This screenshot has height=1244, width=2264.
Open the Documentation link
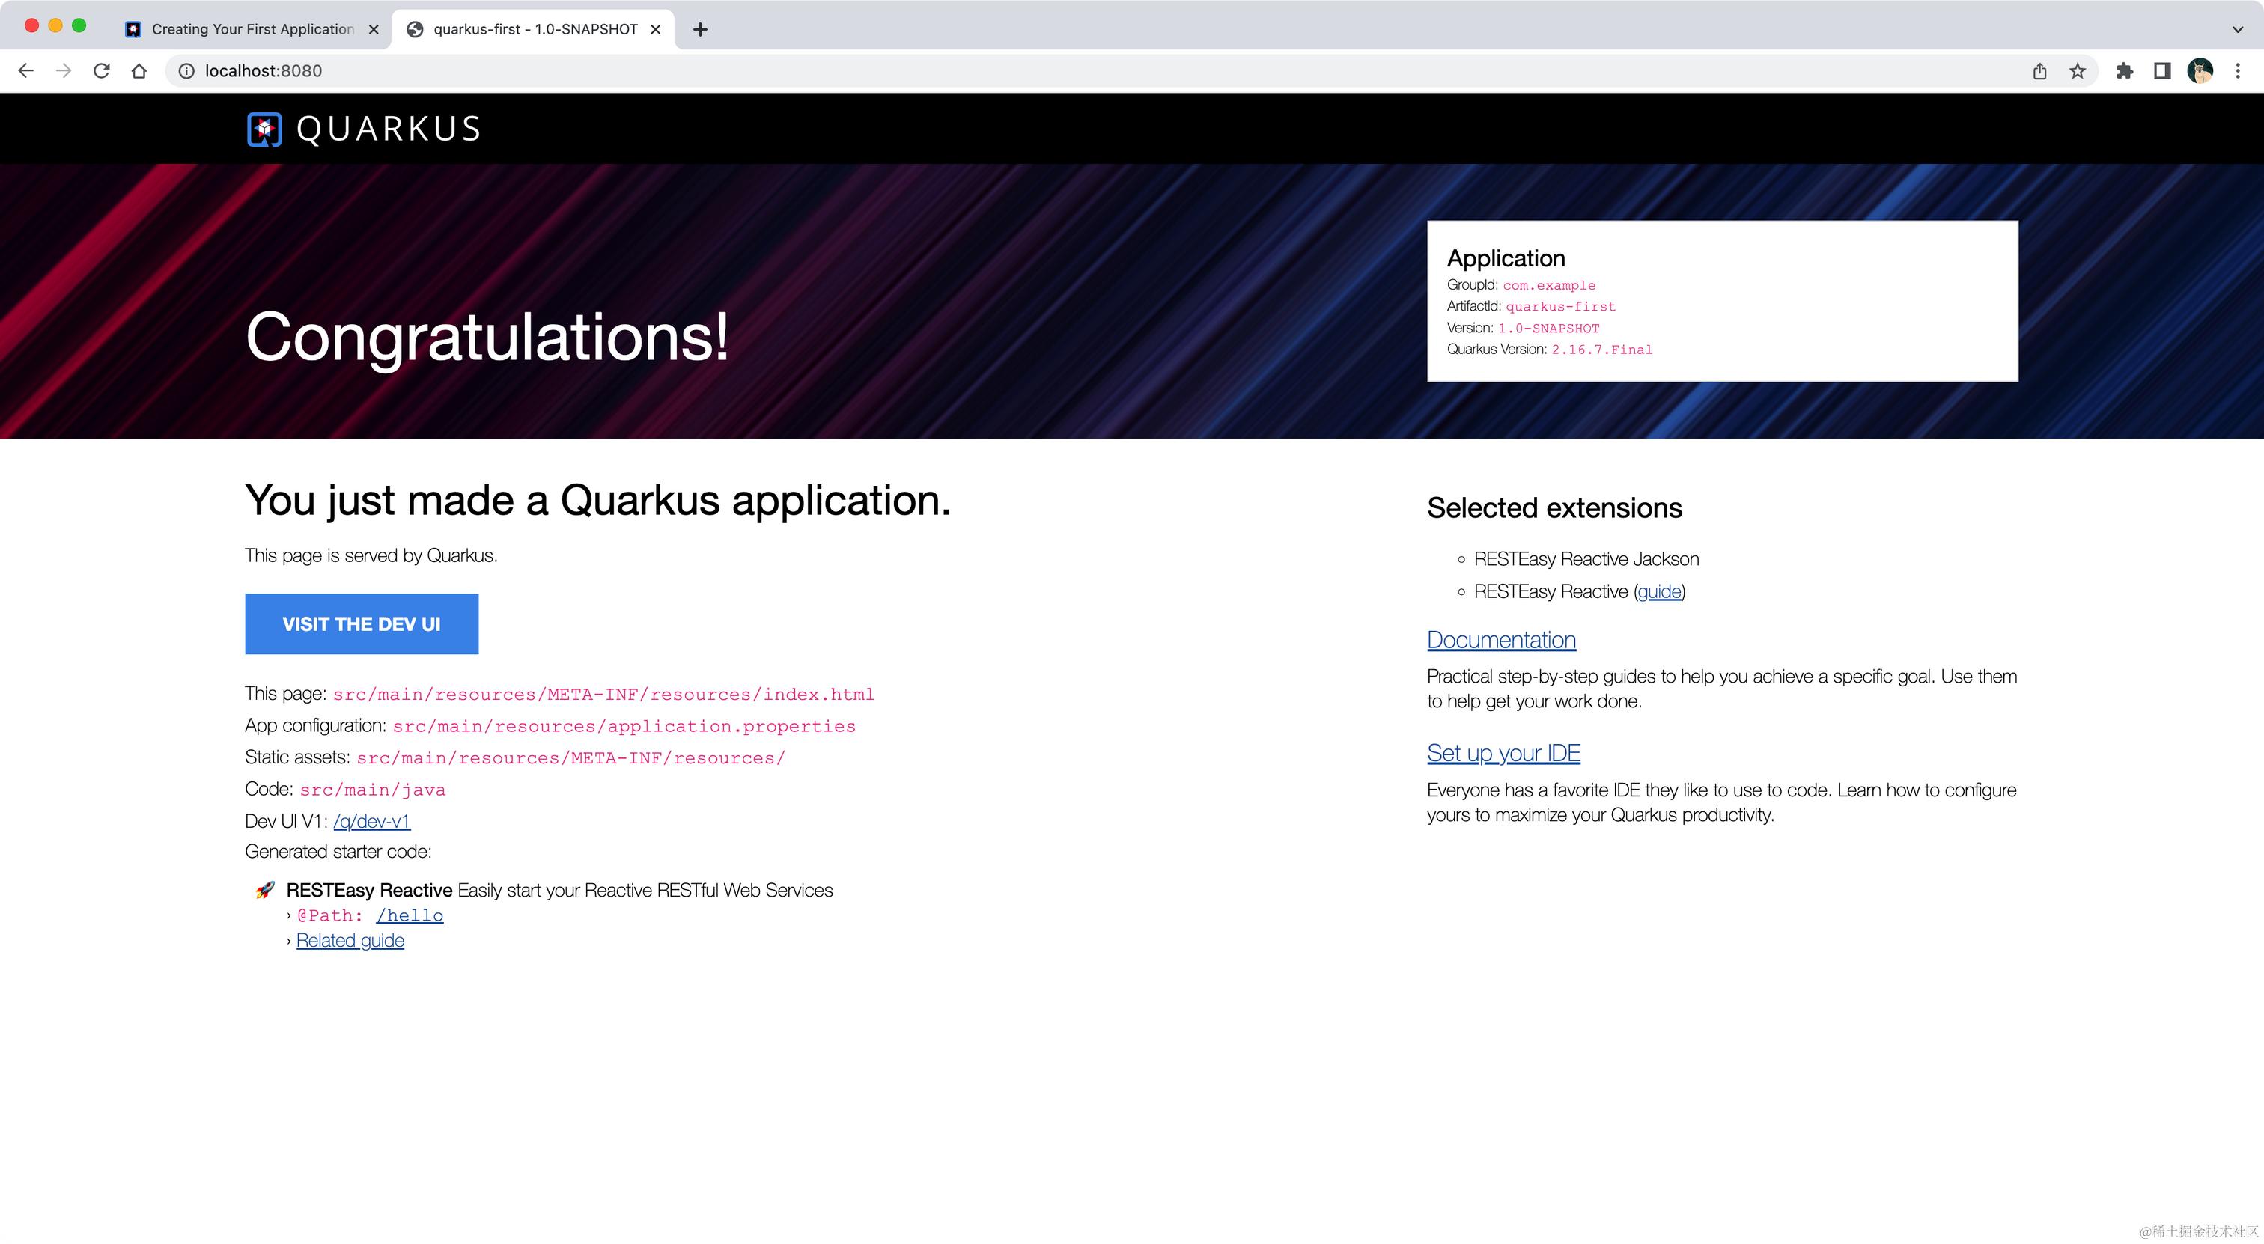[1501, 639]
